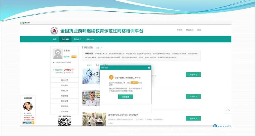Image resolution: width=256 pixels, height=136 pixels.
Task: Click the user avatar placeholder image
Action: (58, 54)
